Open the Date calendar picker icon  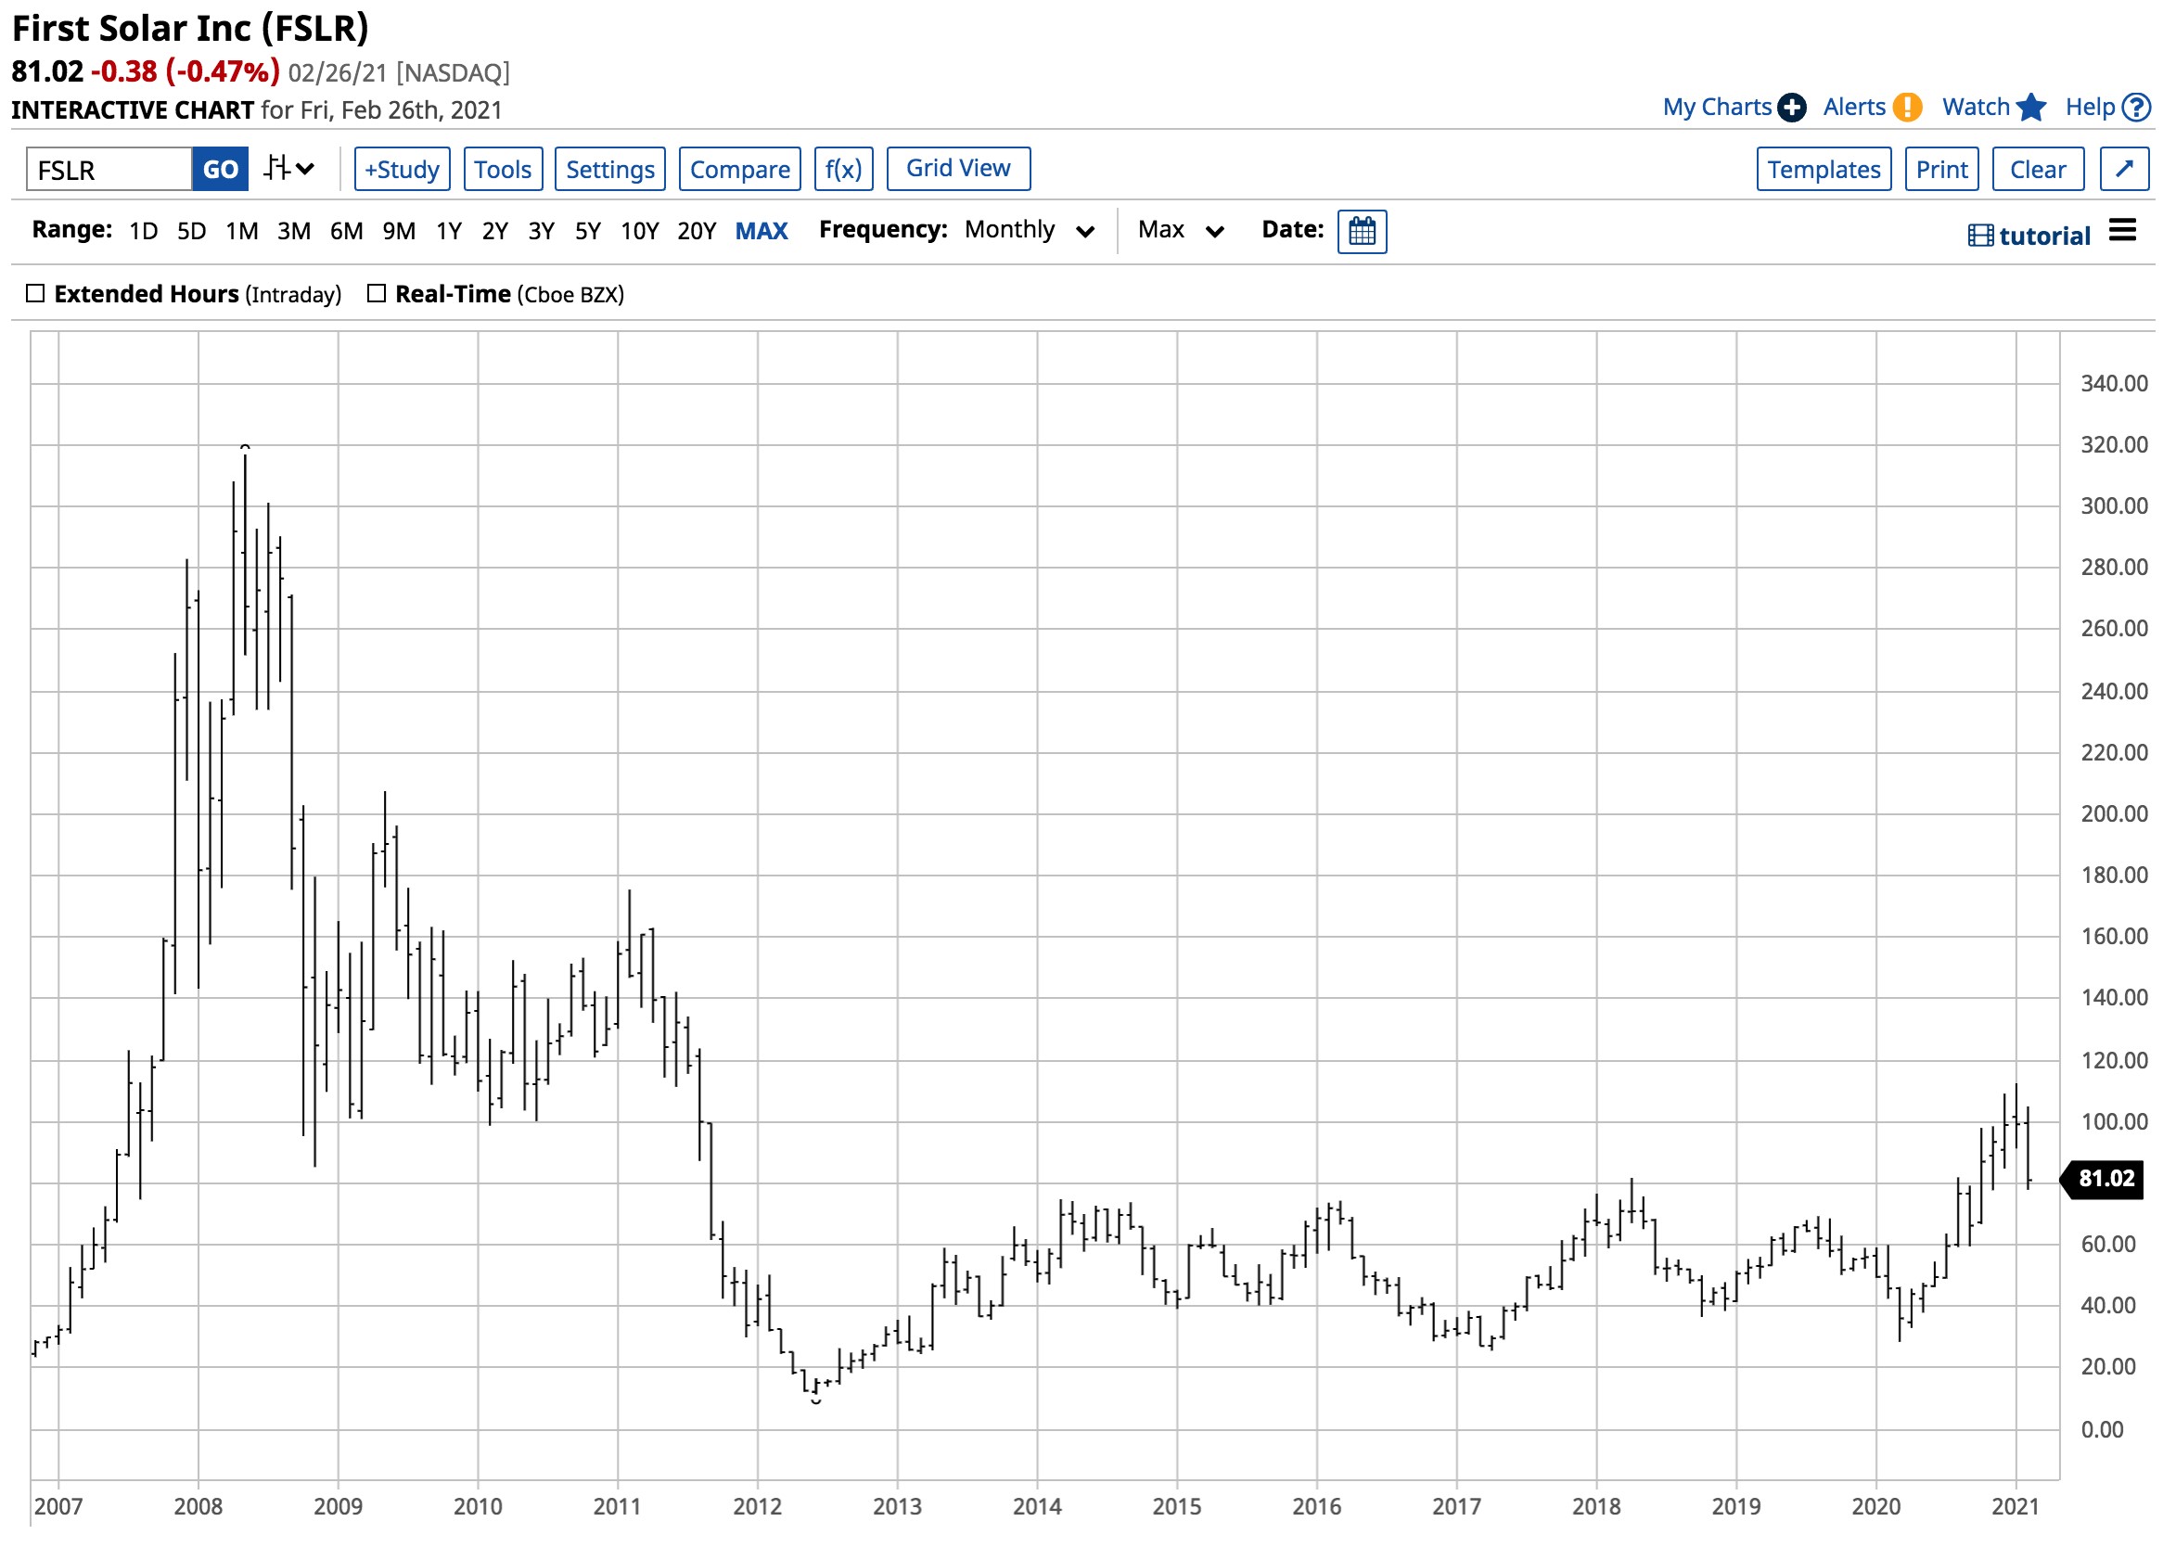1363,232
